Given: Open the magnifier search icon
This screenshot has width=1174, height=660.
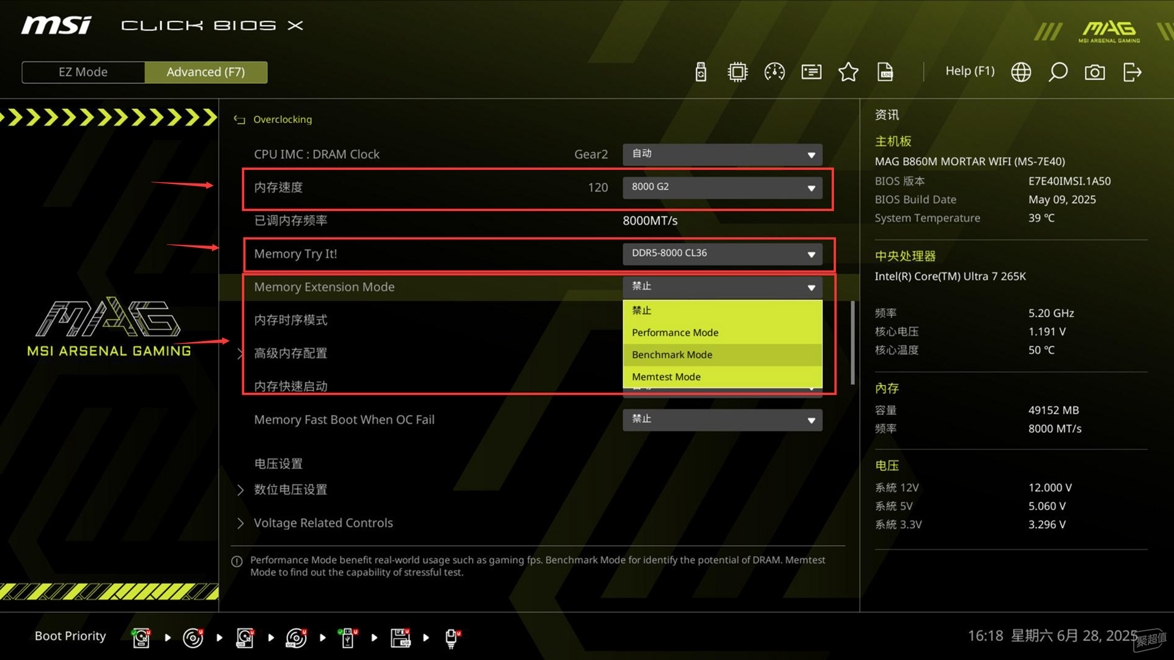Looking at the screenshot, I should [1058, 72].
